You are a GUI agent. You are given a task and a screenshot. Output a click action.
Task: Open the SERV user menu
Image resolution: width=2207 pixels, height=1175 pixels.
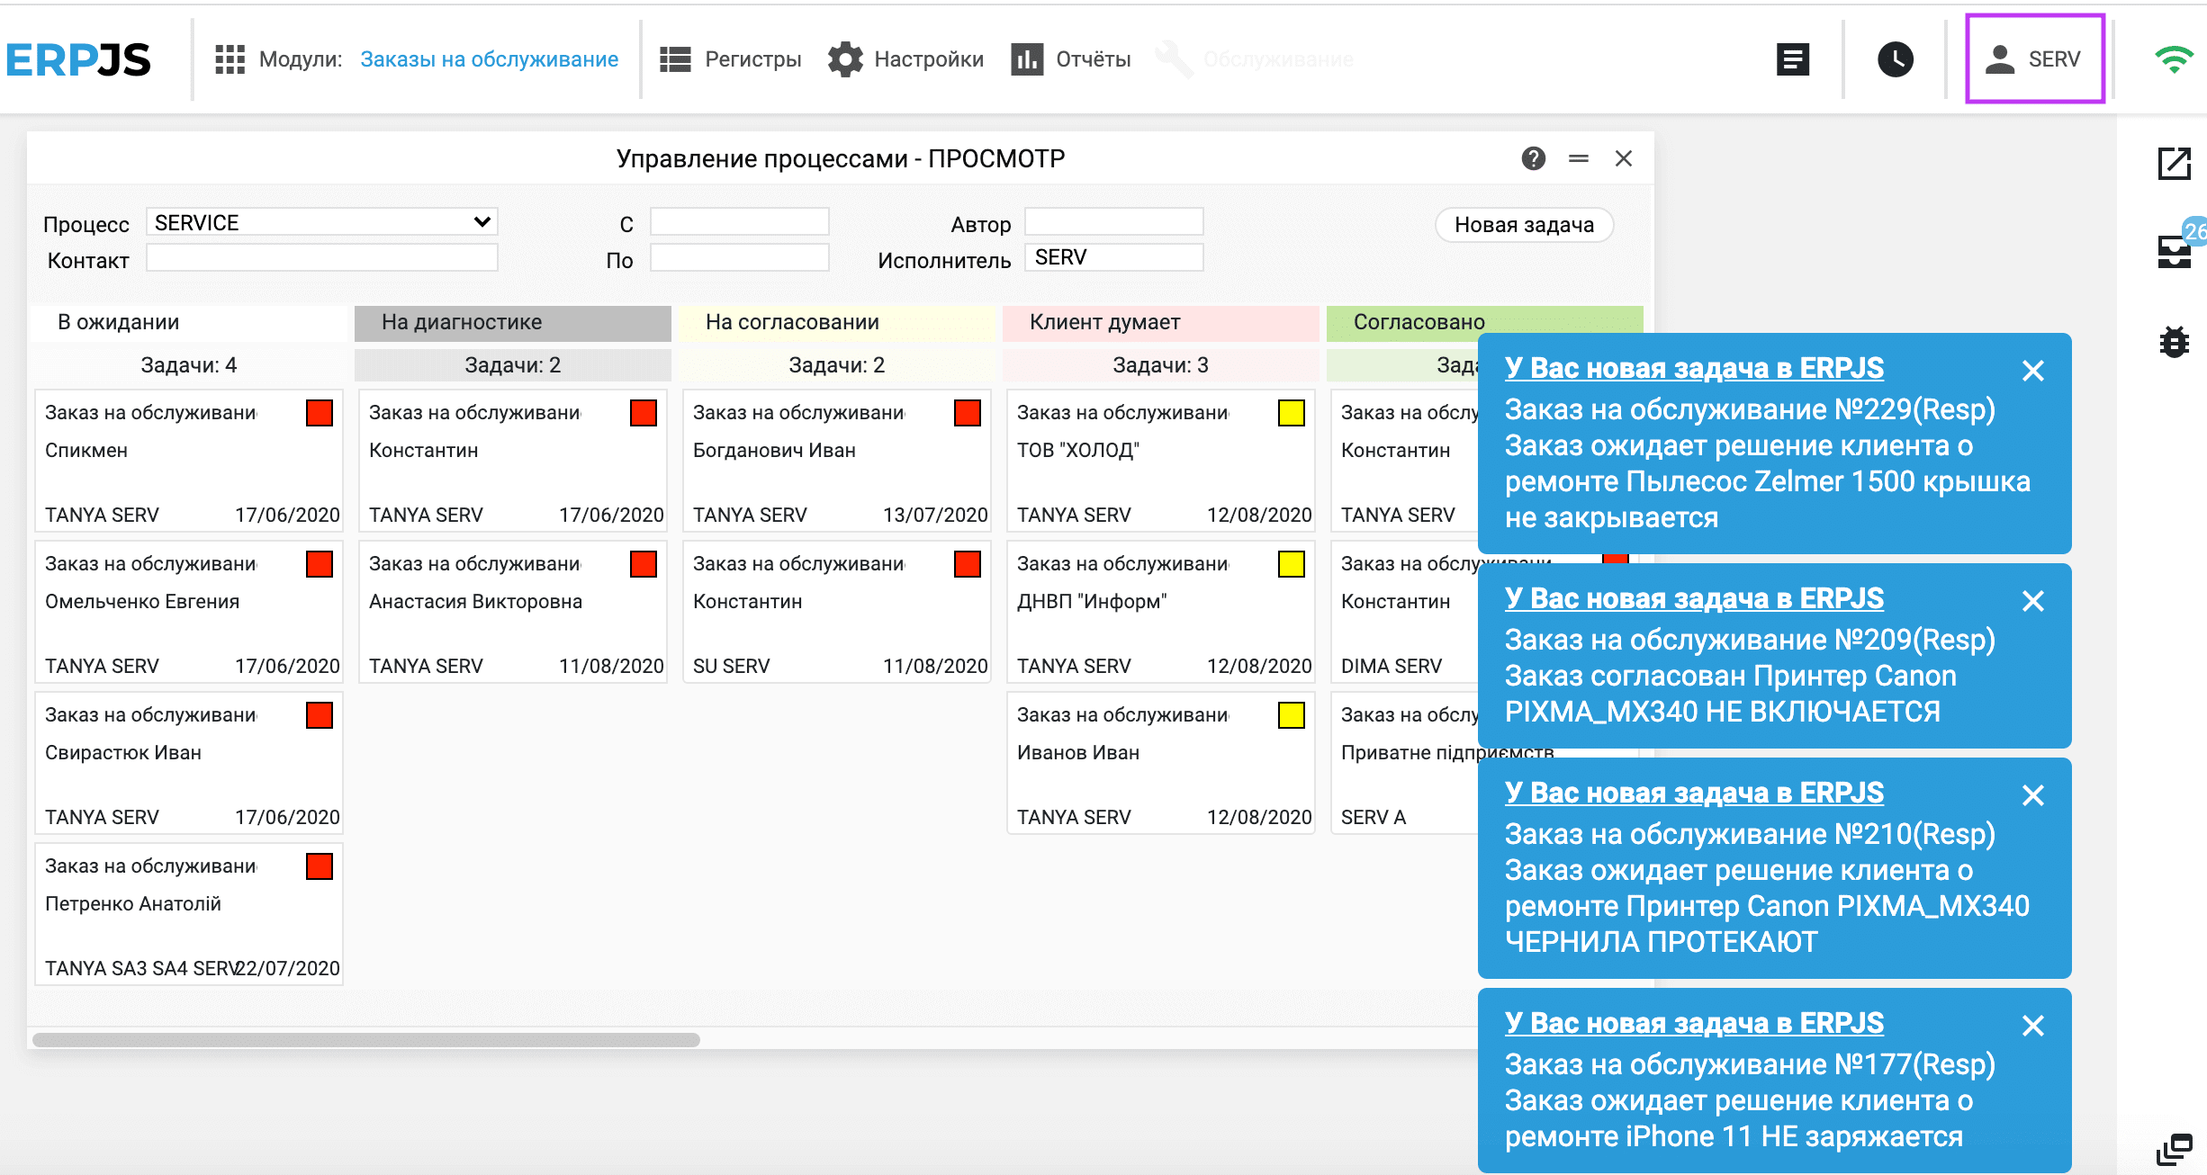click(x=2034, y=59)
